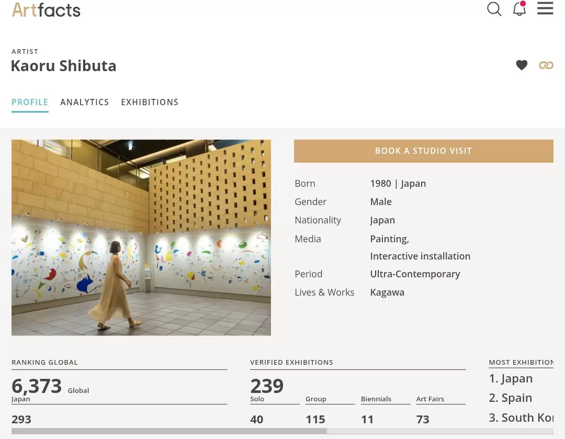This screenshot has width=565, height=439.
Task: Select the Profile tab
Action: 30,103
